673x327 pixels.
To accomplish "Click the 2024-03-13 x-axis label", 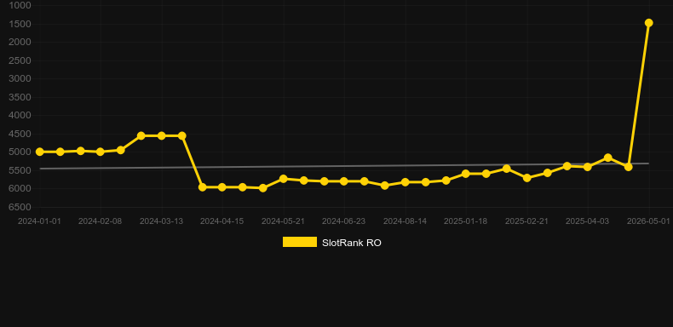I will tap(161, 221).
